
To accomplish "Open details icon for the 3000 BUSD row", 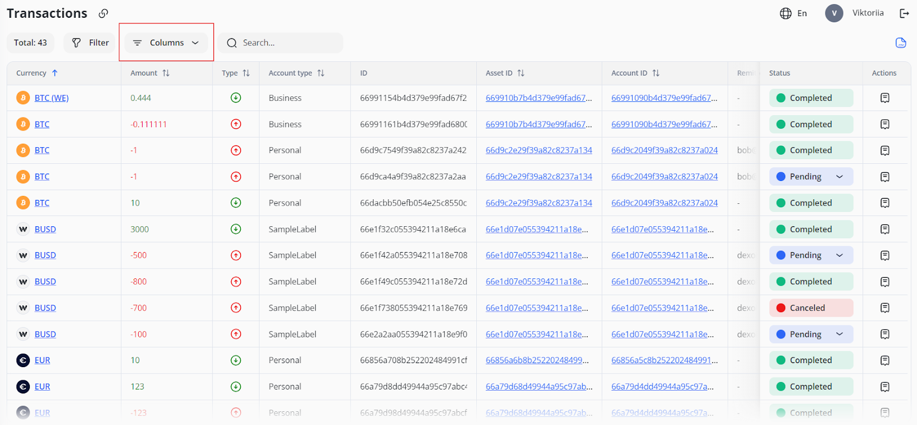I will click(x=885, y=229).
